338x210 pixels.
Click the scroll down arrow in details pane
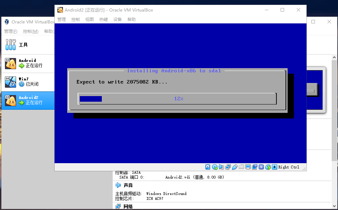coord(335,206)
